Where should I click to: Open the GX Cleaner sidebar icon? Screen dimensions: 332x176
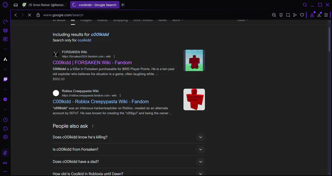pos(5,31)
